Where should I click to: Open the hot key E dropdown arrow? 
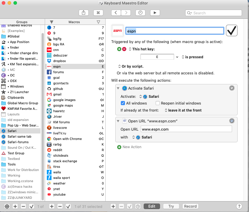click(x=177, y=57)
